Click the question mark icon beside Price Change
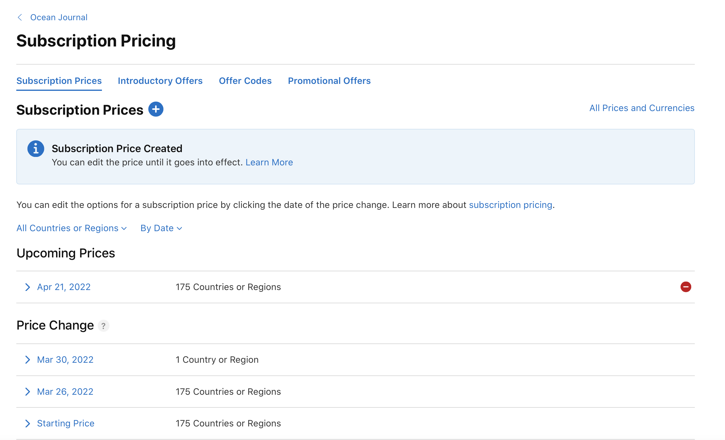 click(103, 326)
